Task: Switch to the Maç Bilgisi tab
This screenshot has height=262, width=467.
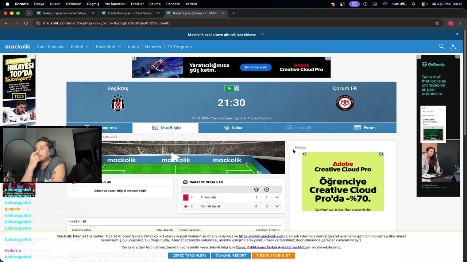Action: pos(166,128)
